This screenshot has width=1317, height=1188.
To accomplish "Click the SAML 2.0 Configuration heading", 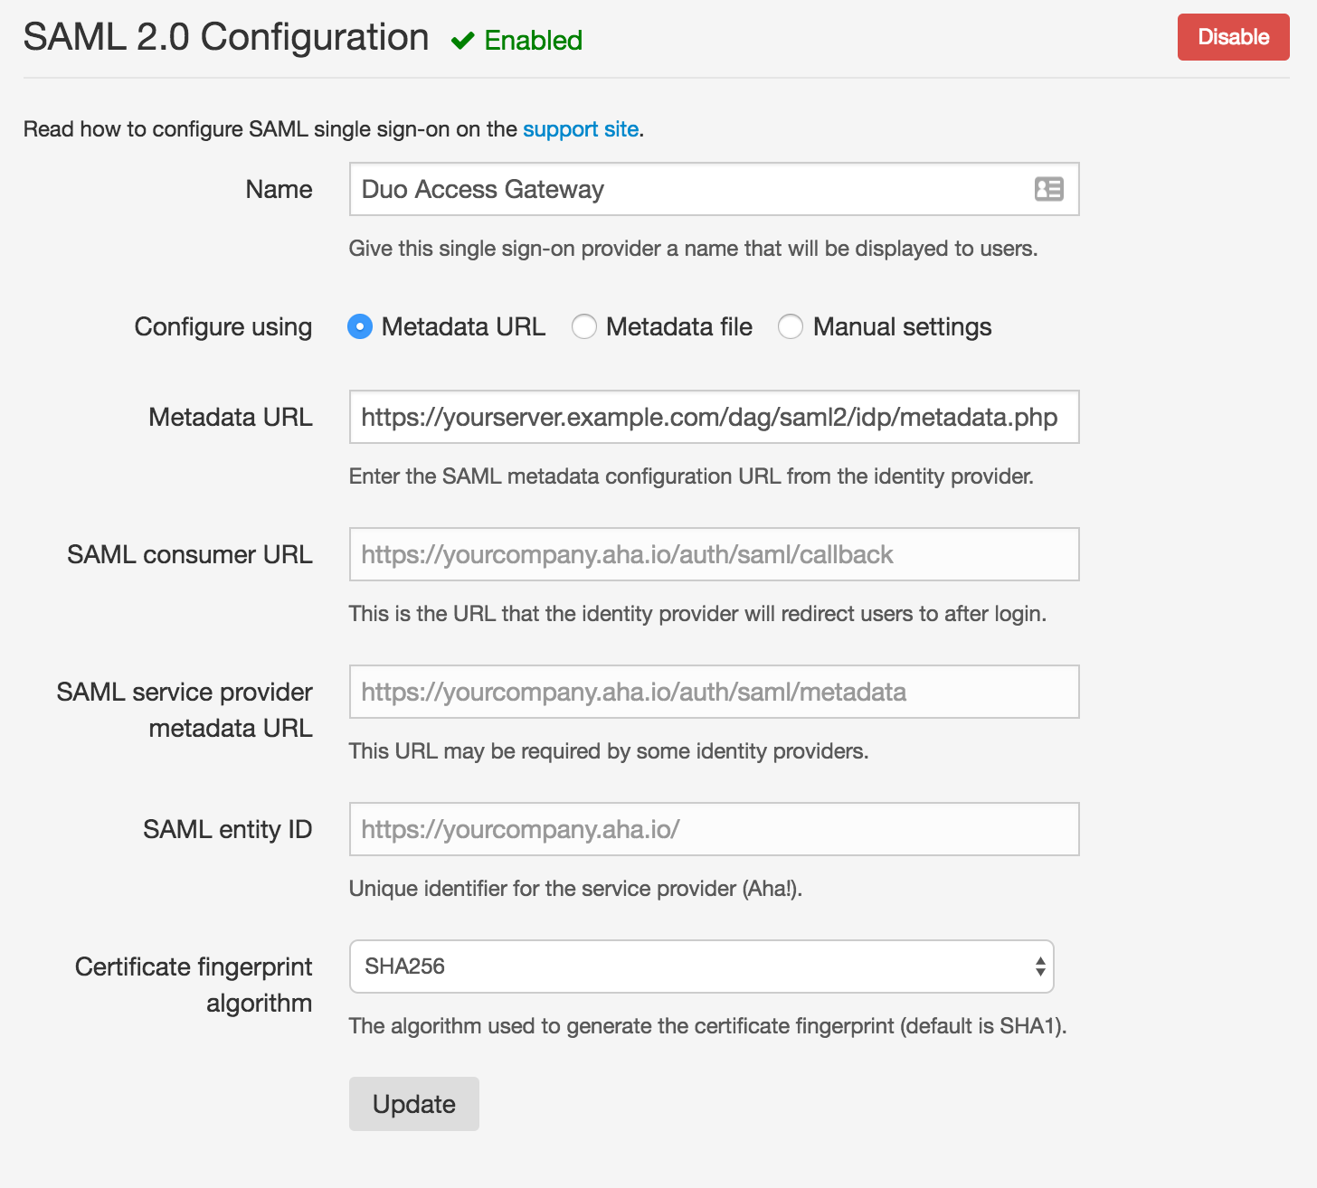I will (x=225, y=37).
